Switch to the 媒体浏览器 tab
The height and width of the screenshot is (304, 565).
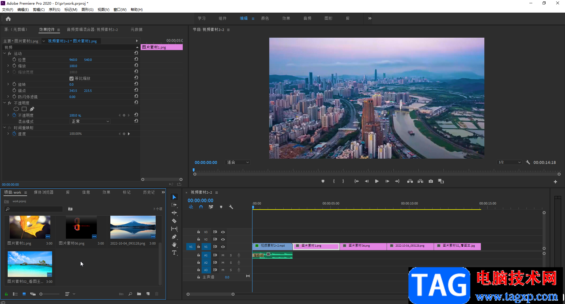44,192
